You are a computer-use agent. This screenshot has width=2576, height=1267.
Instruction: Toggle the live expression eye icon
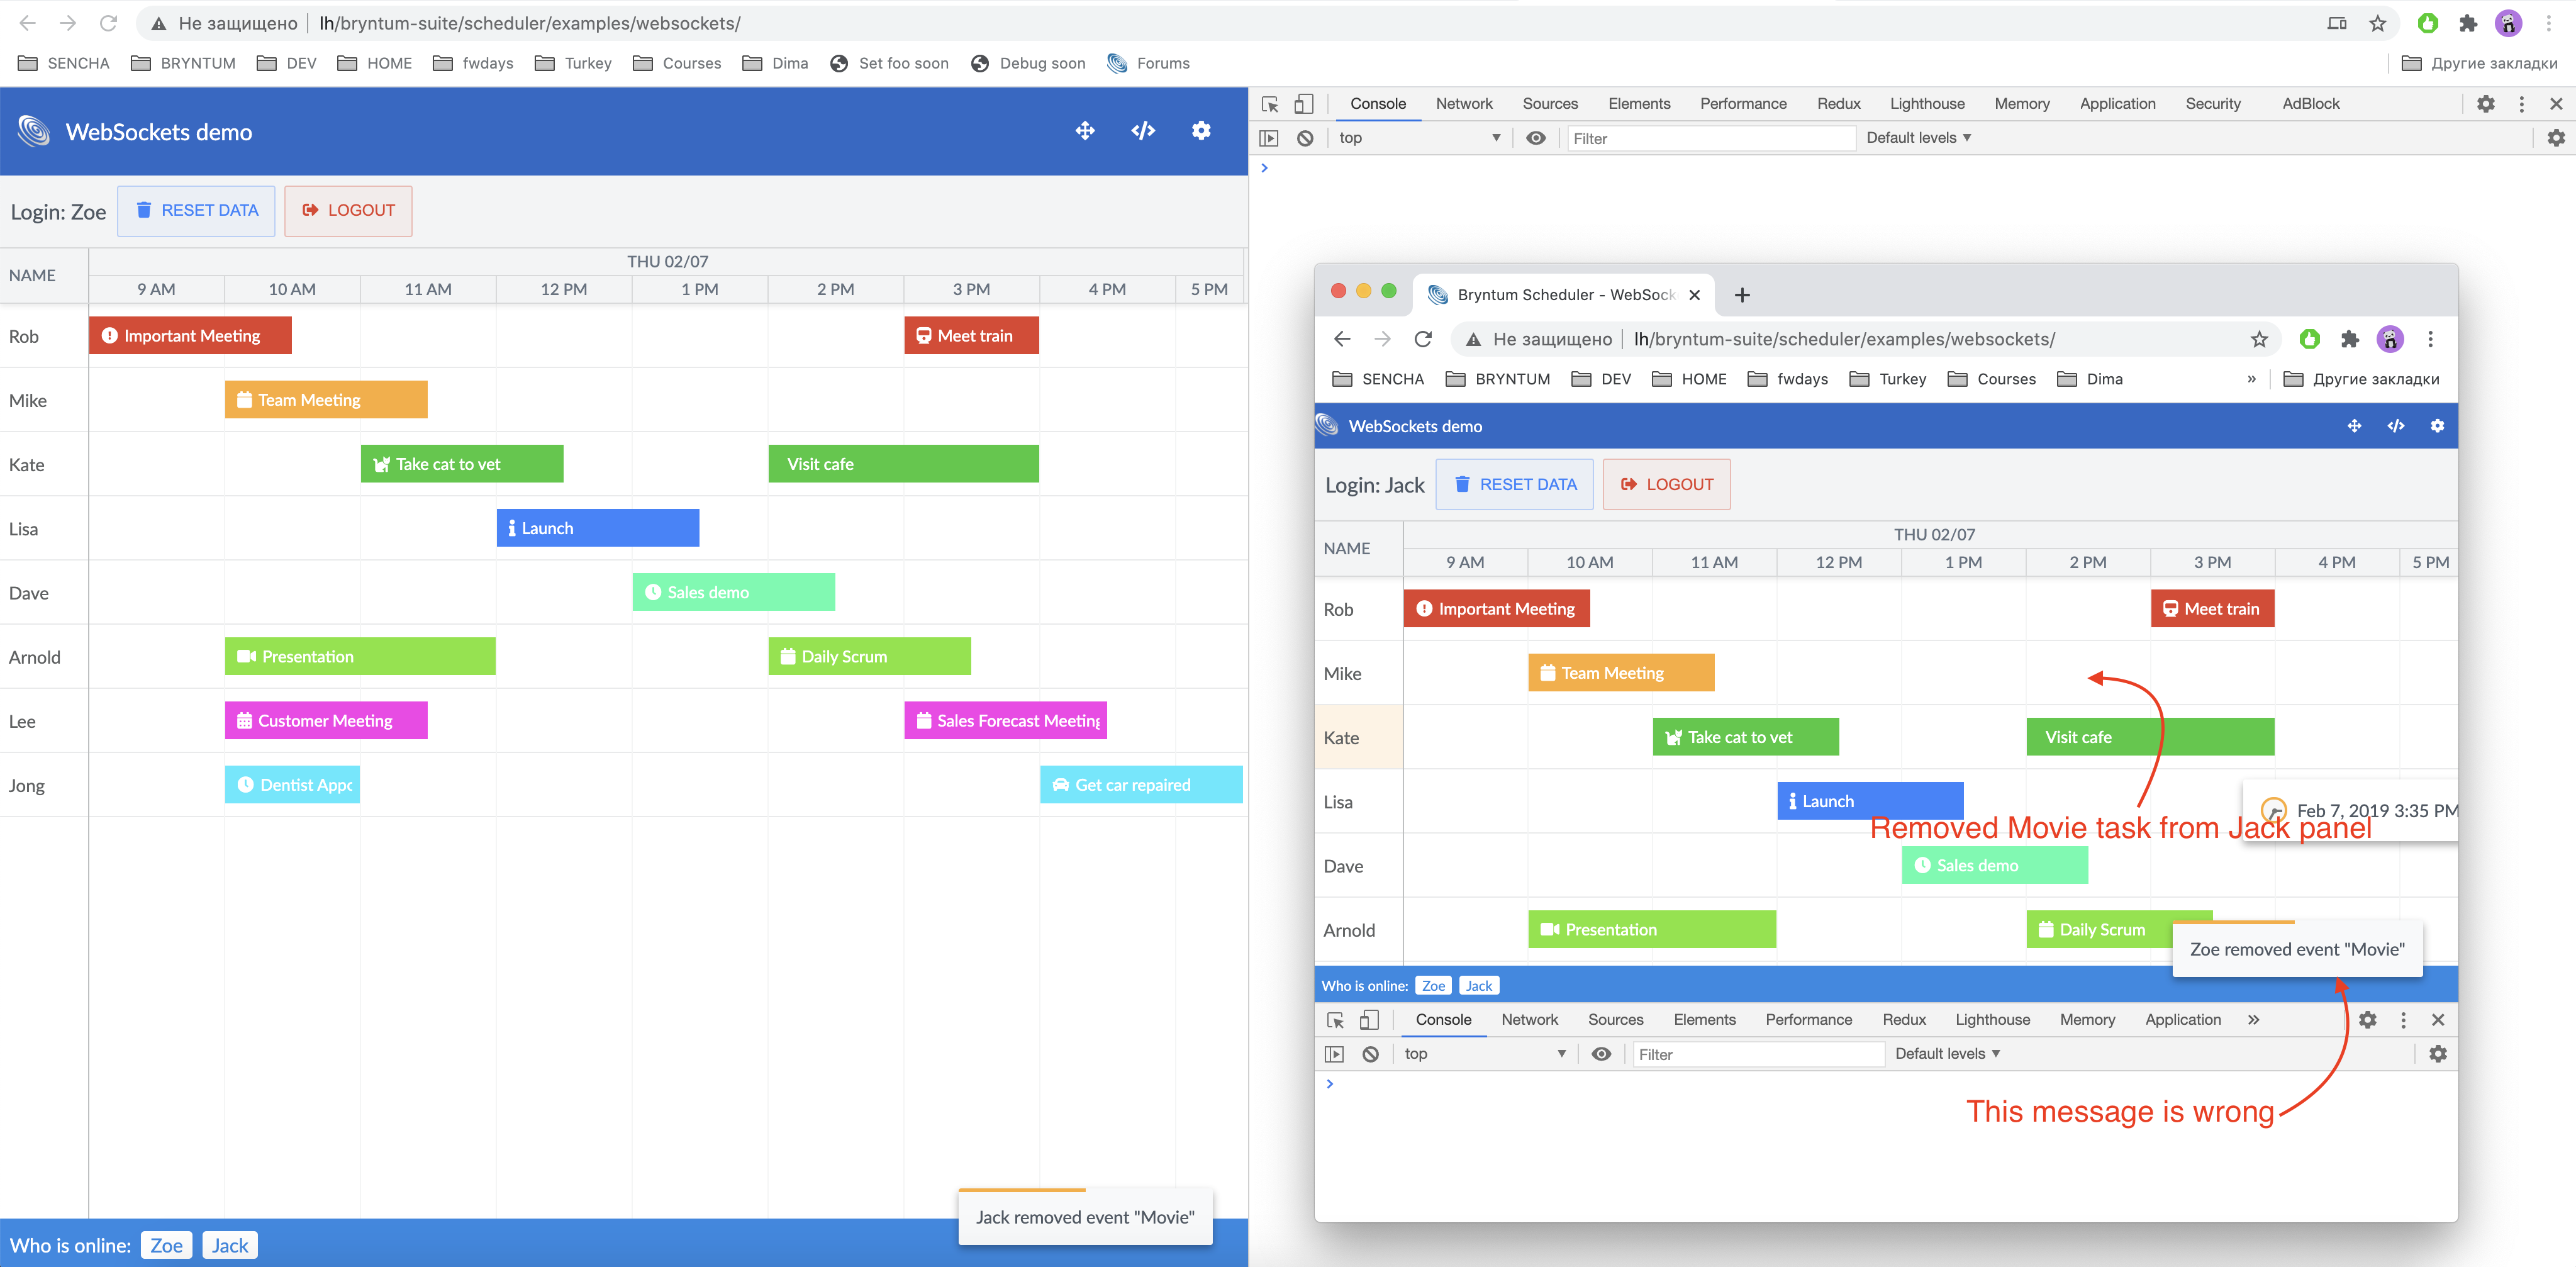click(1536, 138)
